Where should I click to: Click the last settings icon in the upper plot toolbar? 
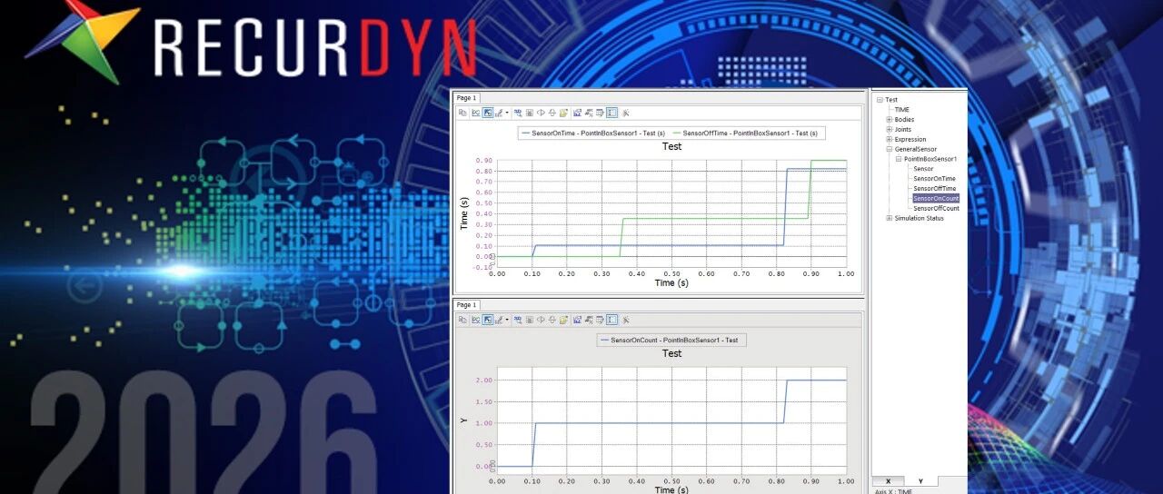point(626,113)
